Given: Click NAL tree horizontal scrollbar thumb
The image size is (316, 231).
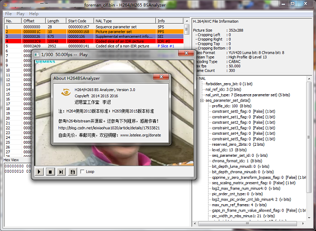Looking at the screenshot, I should [248, 224].
